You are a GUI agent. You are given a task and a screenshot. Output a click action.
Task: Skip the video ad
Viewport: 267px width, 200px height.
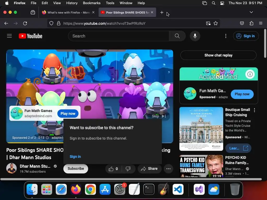pos(159,116)
